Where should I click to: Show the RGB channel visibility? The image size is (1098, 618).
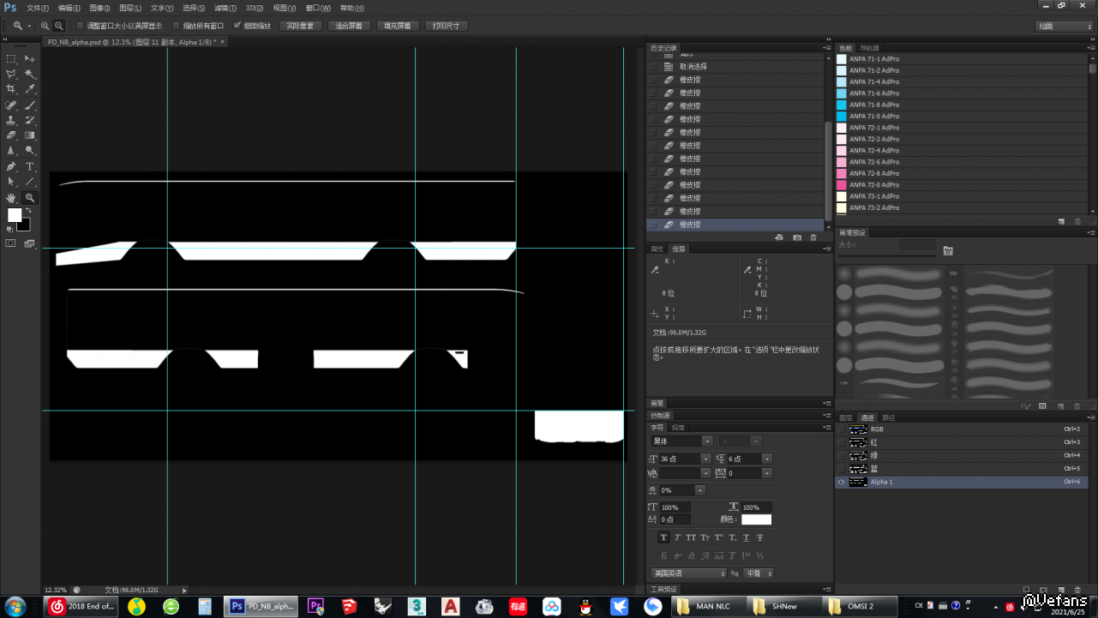click(841, 429)
